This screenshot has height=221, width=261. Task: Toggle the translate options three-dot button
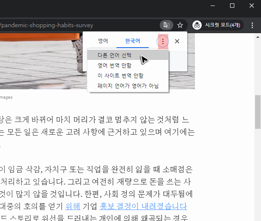click(x=163, y=41)
